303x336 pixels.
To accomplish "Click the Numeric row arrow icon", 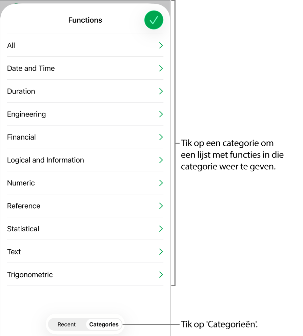I will [161, 183].
